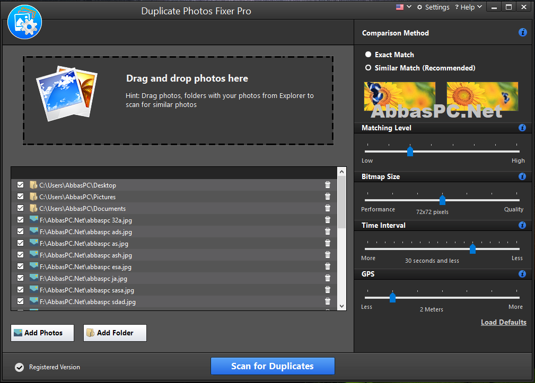535x383 pixels.
Task: Uncheck the Desktop folder checkbox
Action: [x=21, y=185]
